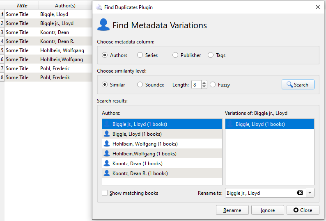Click the Title column header
Image resolution: width=326 pixels, height=221 pixels.
(x=22, y=6)
